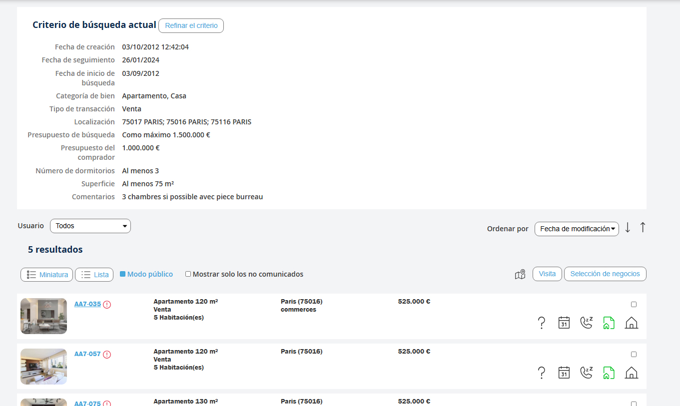Image resolution: width=680 pixels, height=406 pixels.
Task: Sort results in ascending order arrow
Action: [x=643, y=228]
